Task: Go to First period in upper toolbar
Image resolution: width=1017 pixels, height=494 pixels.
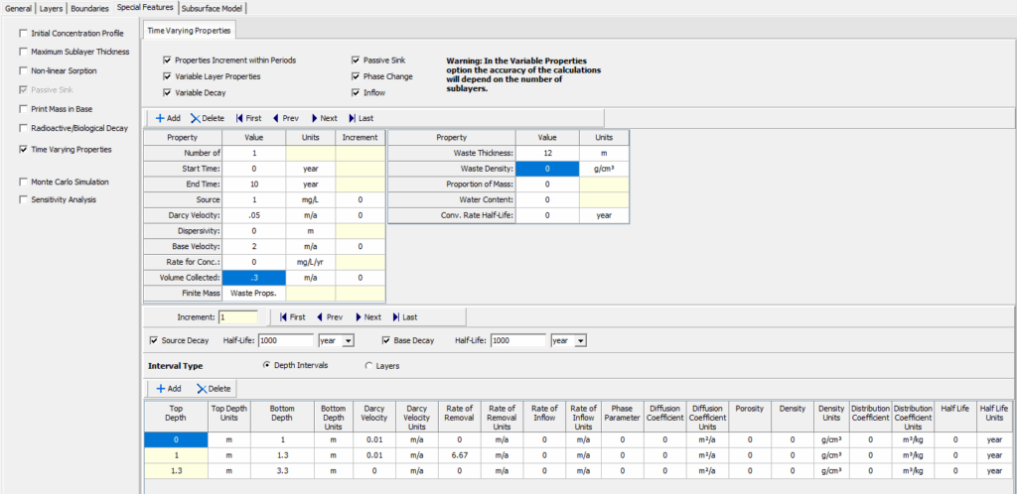Action: [248, 118]
